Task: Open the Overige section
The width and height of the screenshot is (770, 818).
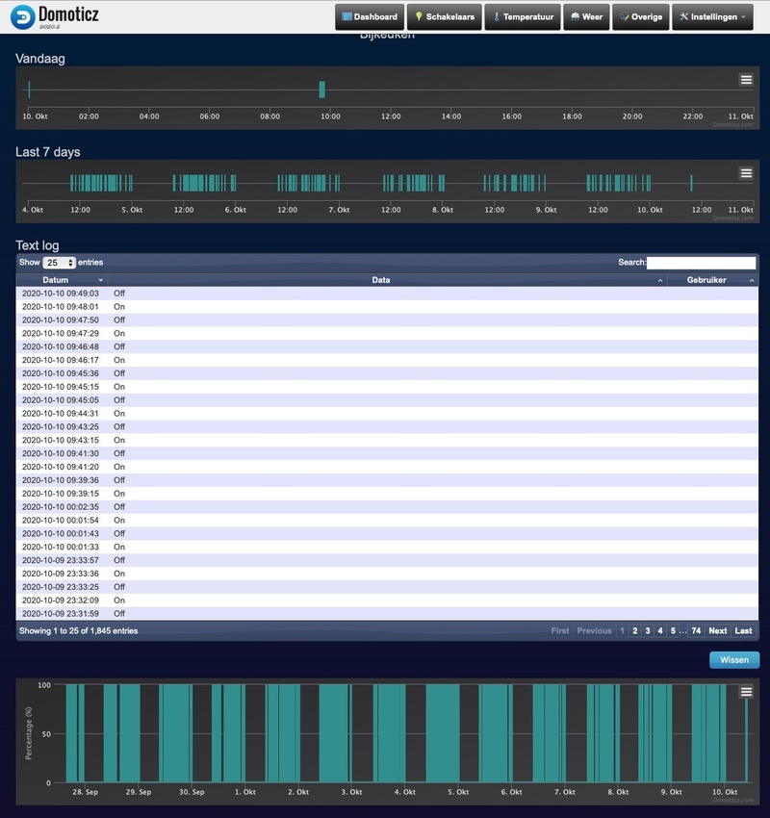Action: (x=641, y=16)
